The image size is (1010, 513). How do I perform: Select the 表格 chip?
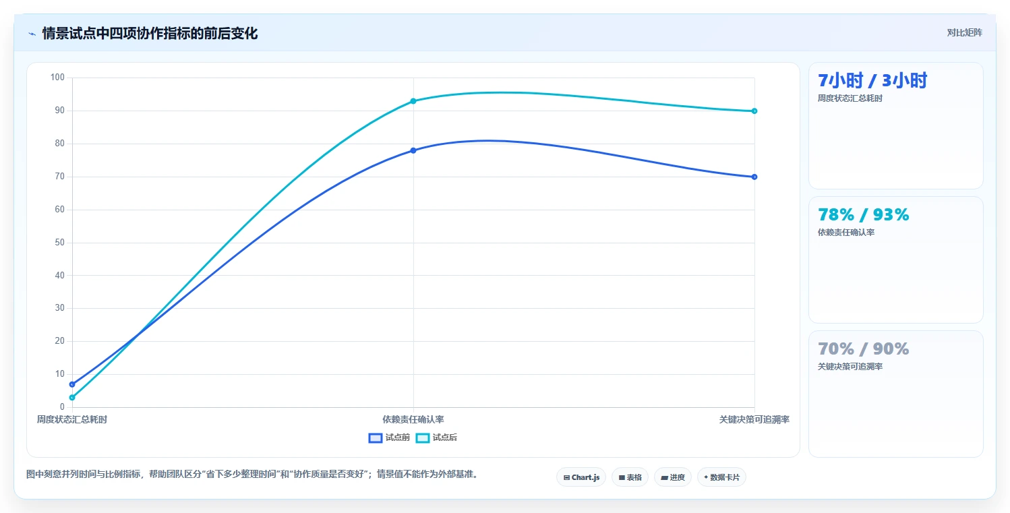(630, 477)
